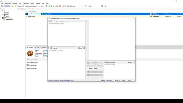Select the 'Checking in init.txt' revision row

click(104, 14)
